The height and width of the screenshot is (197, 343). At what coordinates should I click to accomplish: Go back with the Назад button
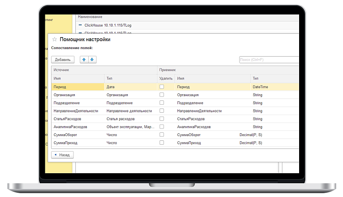point(62,155)
